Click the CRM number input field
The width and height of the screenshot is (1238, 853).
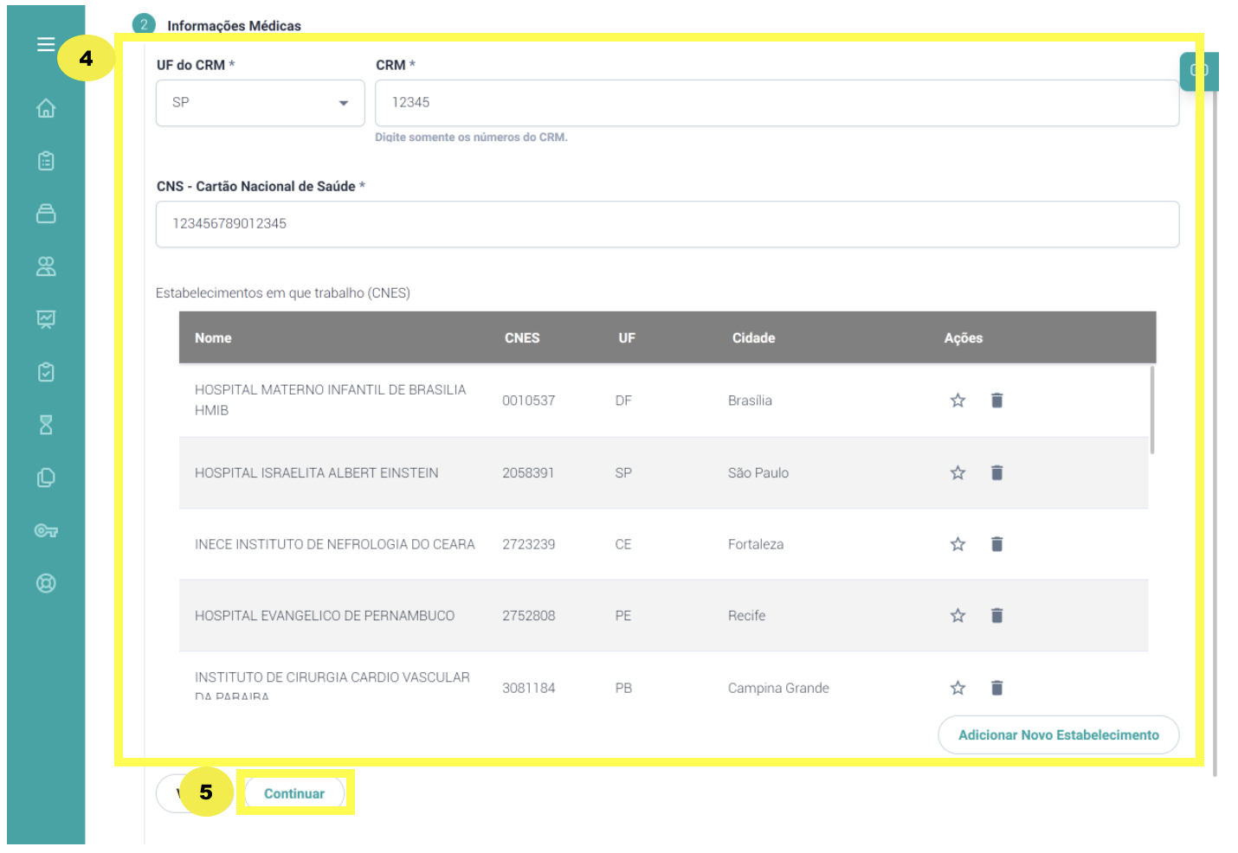coord(777,103)
